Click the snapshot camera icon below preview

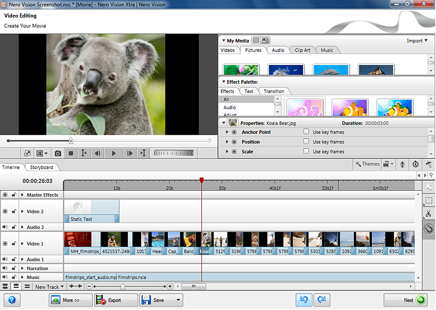pos(58,153)
